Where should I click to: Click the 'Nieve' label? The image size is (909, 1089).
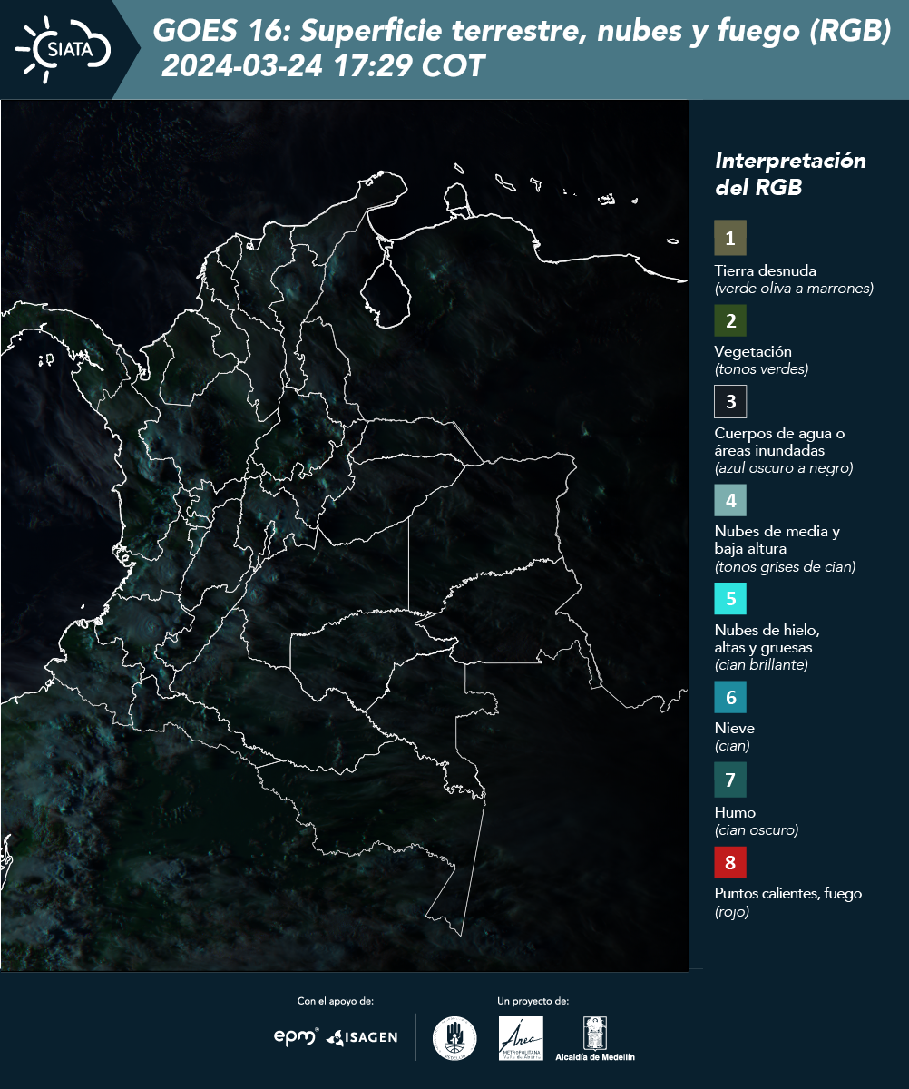[x=735, y=728]
